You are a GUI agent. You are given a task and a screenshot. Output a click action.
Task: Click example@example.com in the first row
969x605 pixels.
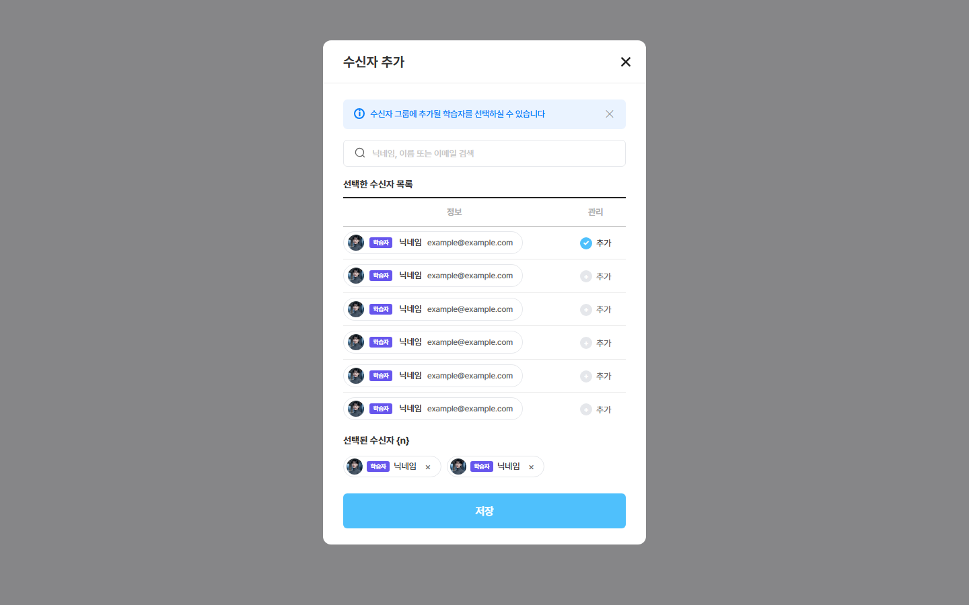pyautogui.click(x=470, y=243)
